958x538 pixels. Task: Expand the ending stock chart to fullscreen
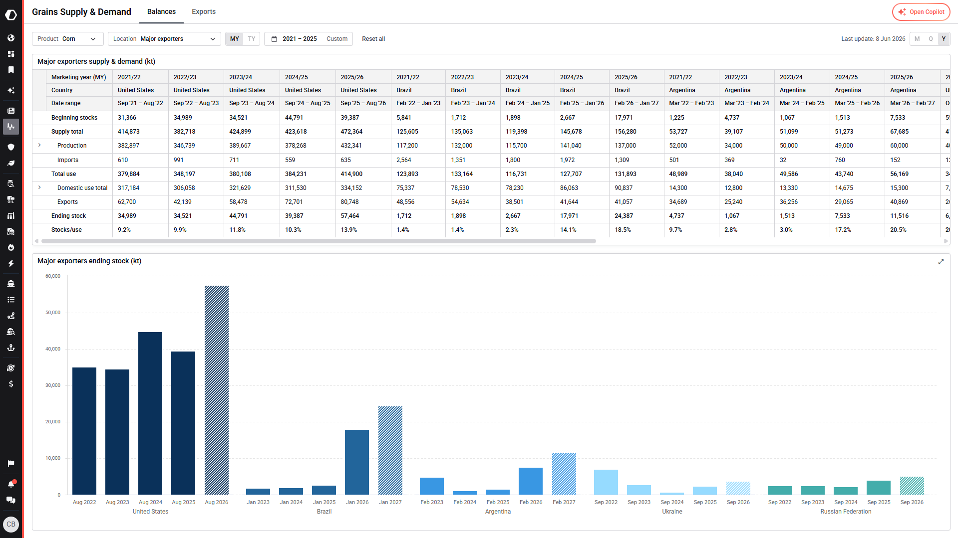point(941,262)
